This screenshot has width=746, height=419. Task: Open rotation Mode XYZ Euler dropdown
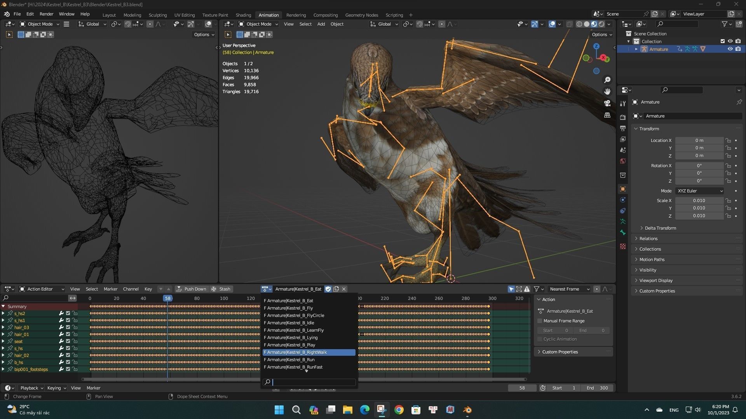(700, 191)
